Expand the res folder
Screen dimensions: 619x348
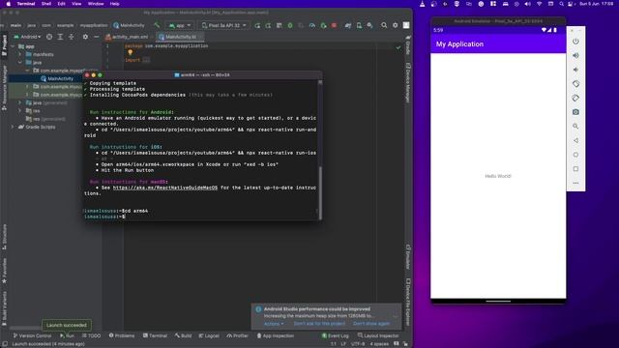pos(19,111)
